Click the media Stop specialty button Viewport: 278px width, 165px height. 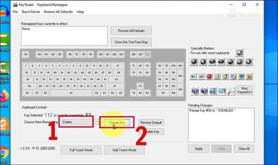coord(203,62)
